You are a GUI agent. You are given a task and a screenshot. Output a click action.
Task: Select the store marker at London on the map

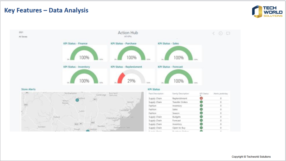88,131
